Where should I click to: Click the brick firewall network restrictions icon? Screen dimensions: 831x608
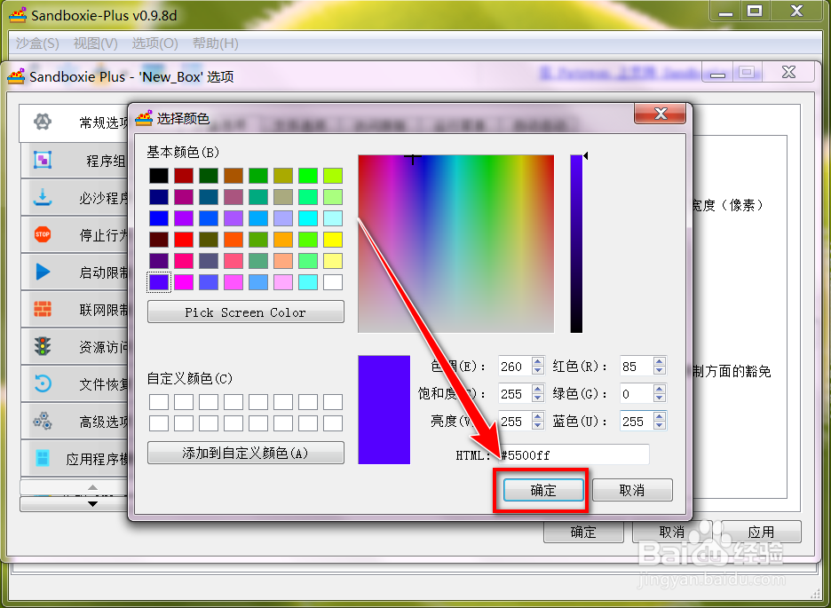point(43,309)
